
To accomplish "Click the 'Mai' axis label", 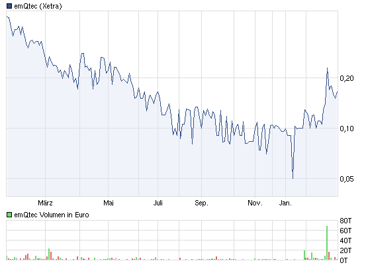I will (109, 203).
